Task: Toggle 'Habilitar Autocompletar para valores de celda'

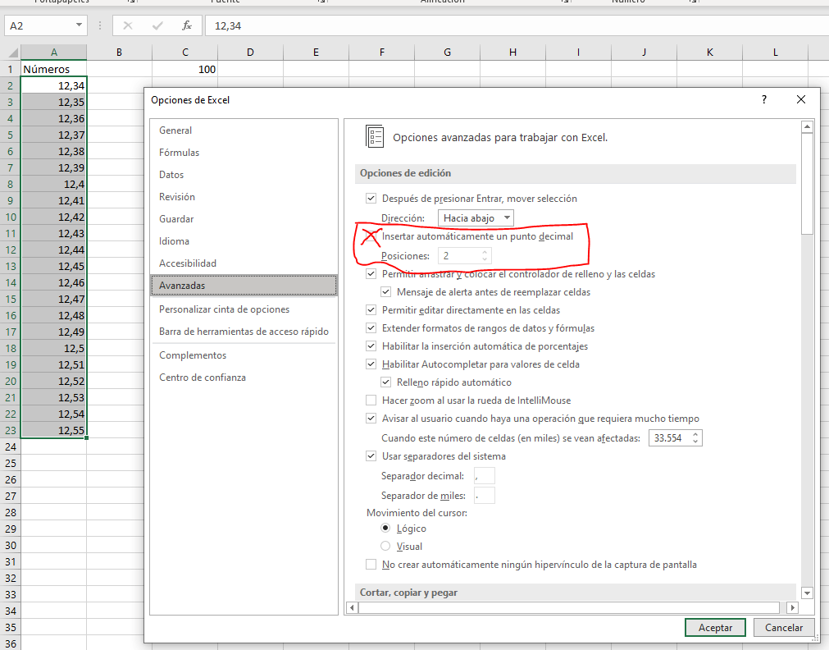Action: pyautogui.click(x=371, y=364)
